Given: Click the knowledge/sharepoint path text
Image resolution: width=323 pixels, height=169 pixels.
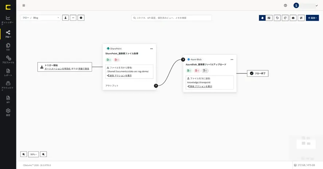Looking at the screenshot, I should pos(199,83).
